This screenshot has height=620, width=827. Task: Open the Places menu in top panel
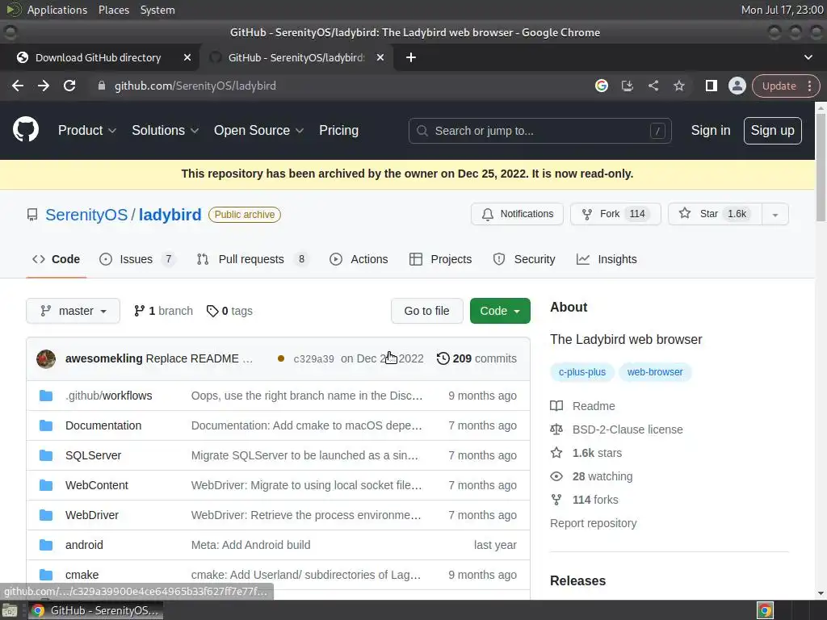[113, 10]
